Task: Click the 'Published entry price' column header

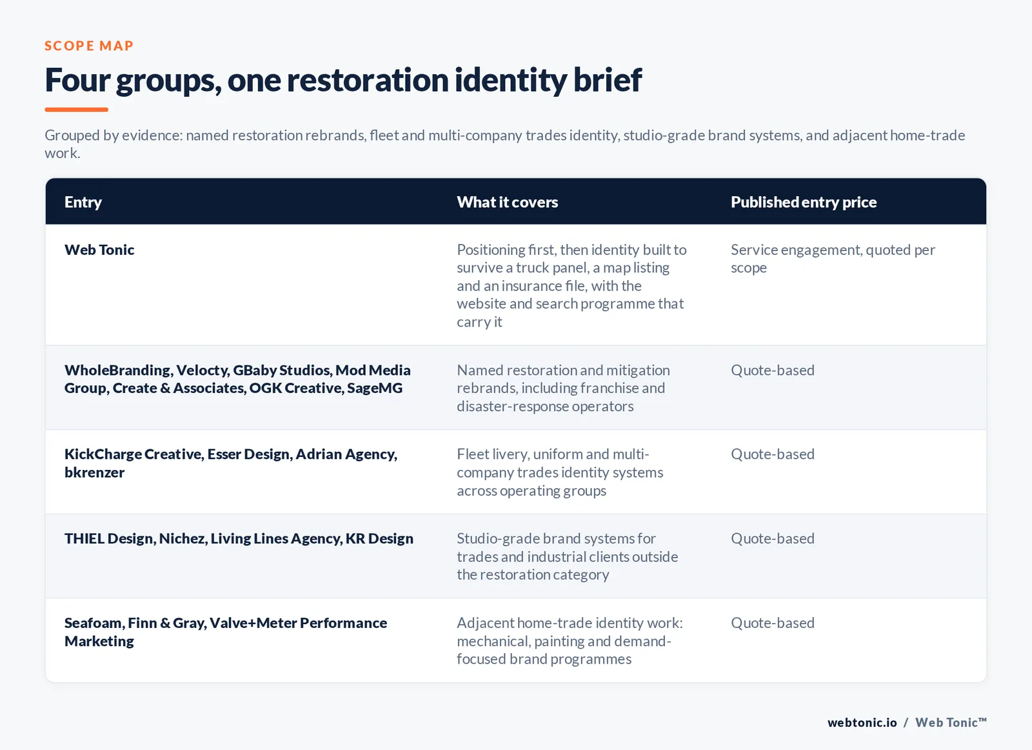Action: 804,202
